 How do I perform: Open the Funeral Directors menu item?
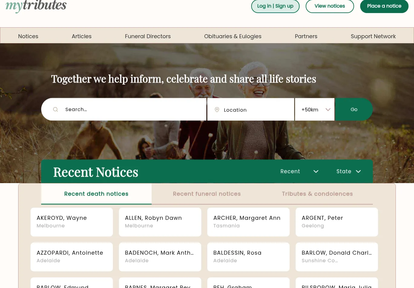coord(148,36)
